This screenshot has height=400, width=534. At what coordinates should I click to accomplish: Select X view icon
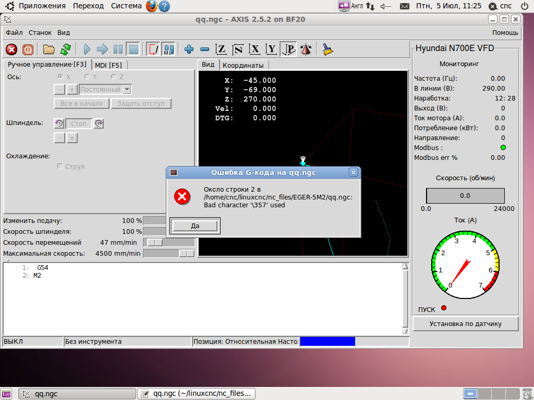pyautogui.click(x=254, y=49)
